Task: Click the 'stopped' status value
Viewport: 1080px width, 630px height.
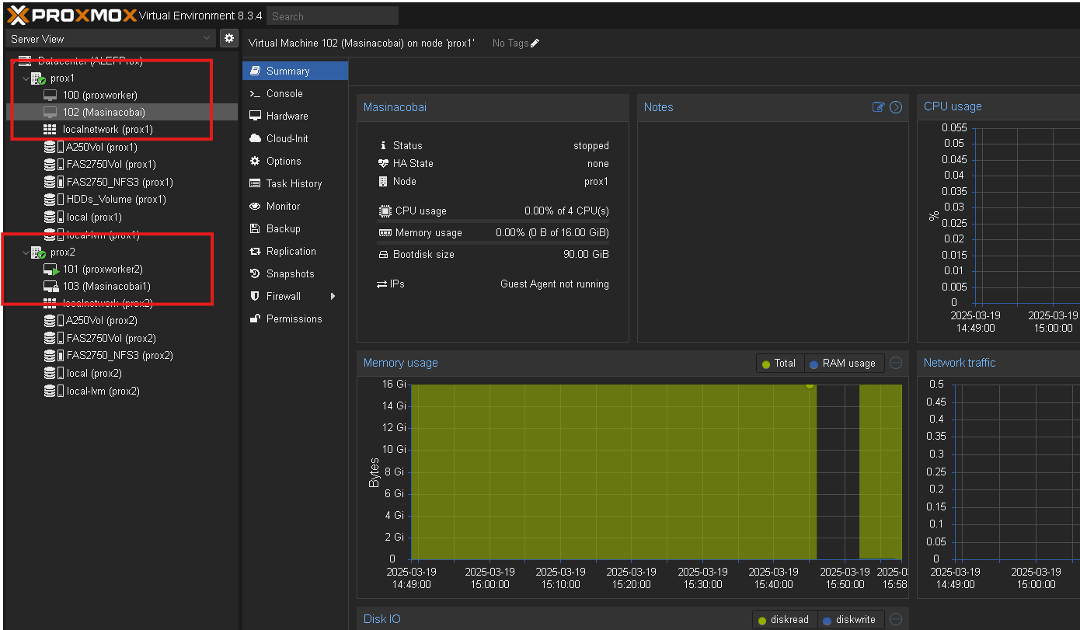Action: point(591,146)
